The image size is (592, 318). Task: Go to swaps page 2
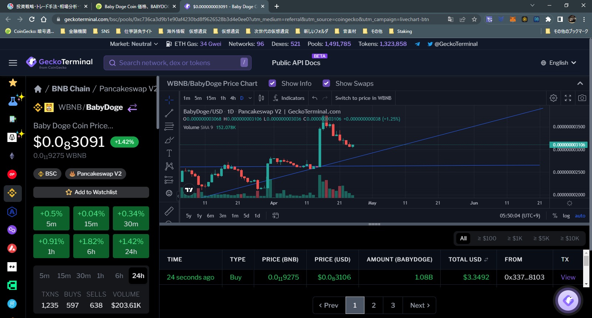374,305
